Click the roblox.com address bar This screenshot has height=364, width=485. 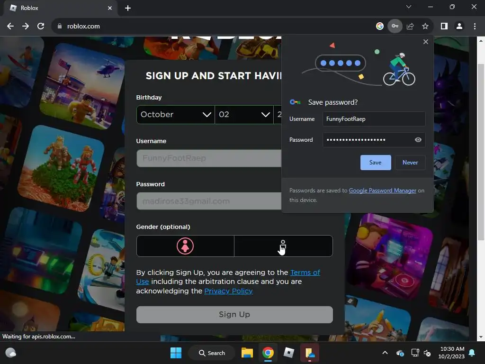(x=214, y=27)
